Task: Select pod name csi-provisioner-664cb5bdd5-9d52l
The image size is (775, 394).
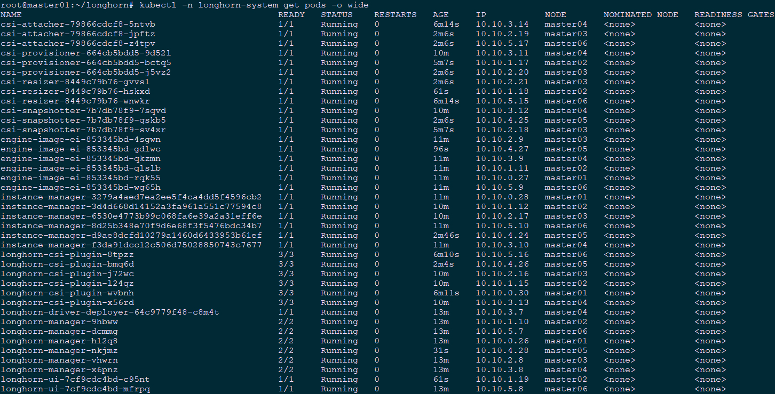Action: tap(86, 53)
